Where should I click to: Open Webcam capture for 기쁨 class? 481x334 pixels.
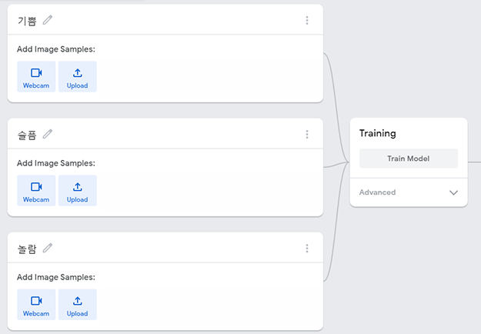coord(36,77)
